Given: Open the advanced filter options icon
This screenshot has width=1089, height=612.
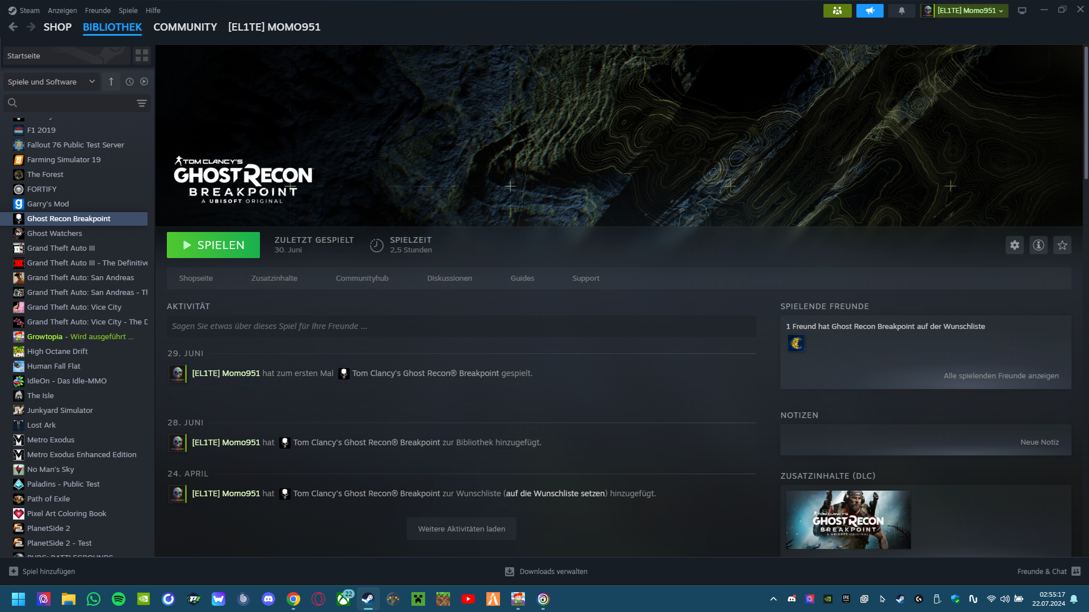Looking at the screenshot, I should tap(142, 103).
